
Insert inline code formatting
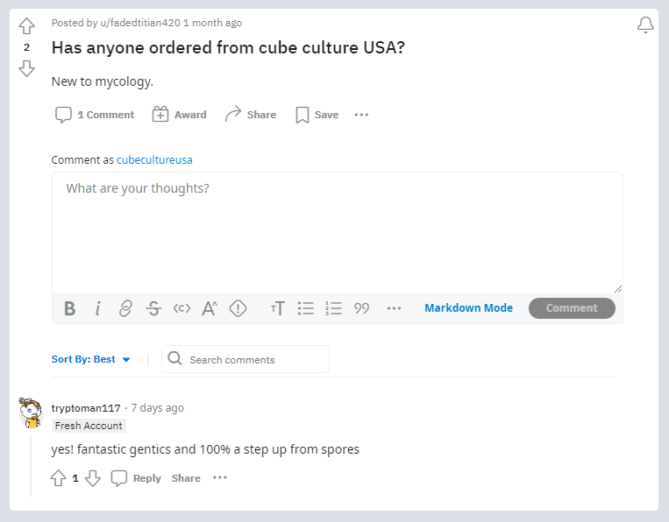[181, 308]
